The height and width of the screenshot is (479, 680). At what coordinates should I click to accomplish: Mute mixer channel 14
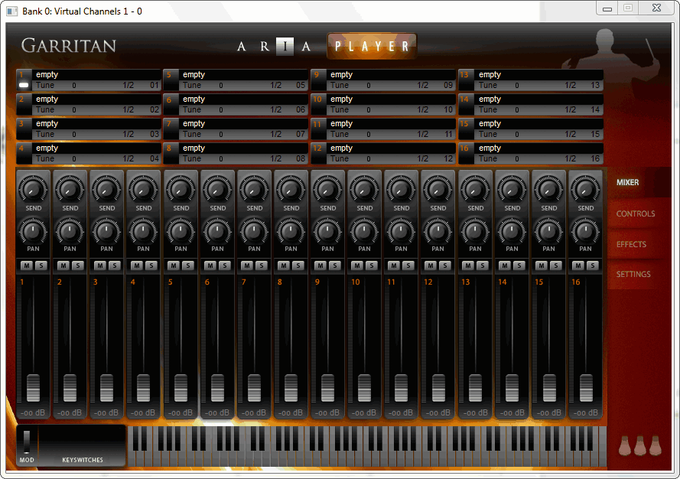[x=505, y=266]
